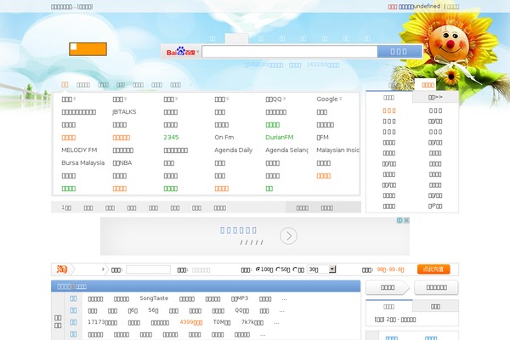The image size is (510, 340).
Task: Click the blue search button
Action: click(399, 51)
